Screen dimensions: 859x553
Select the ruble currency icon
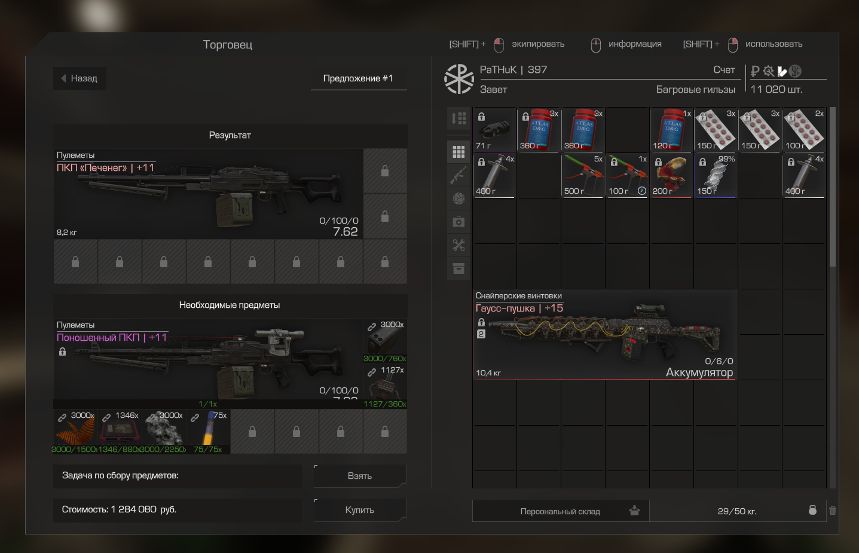tap(755, 71)
